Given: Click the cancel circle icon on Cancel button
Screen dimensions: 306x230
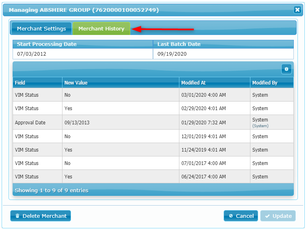Looking at the screenshot, I should pos(231,216).
